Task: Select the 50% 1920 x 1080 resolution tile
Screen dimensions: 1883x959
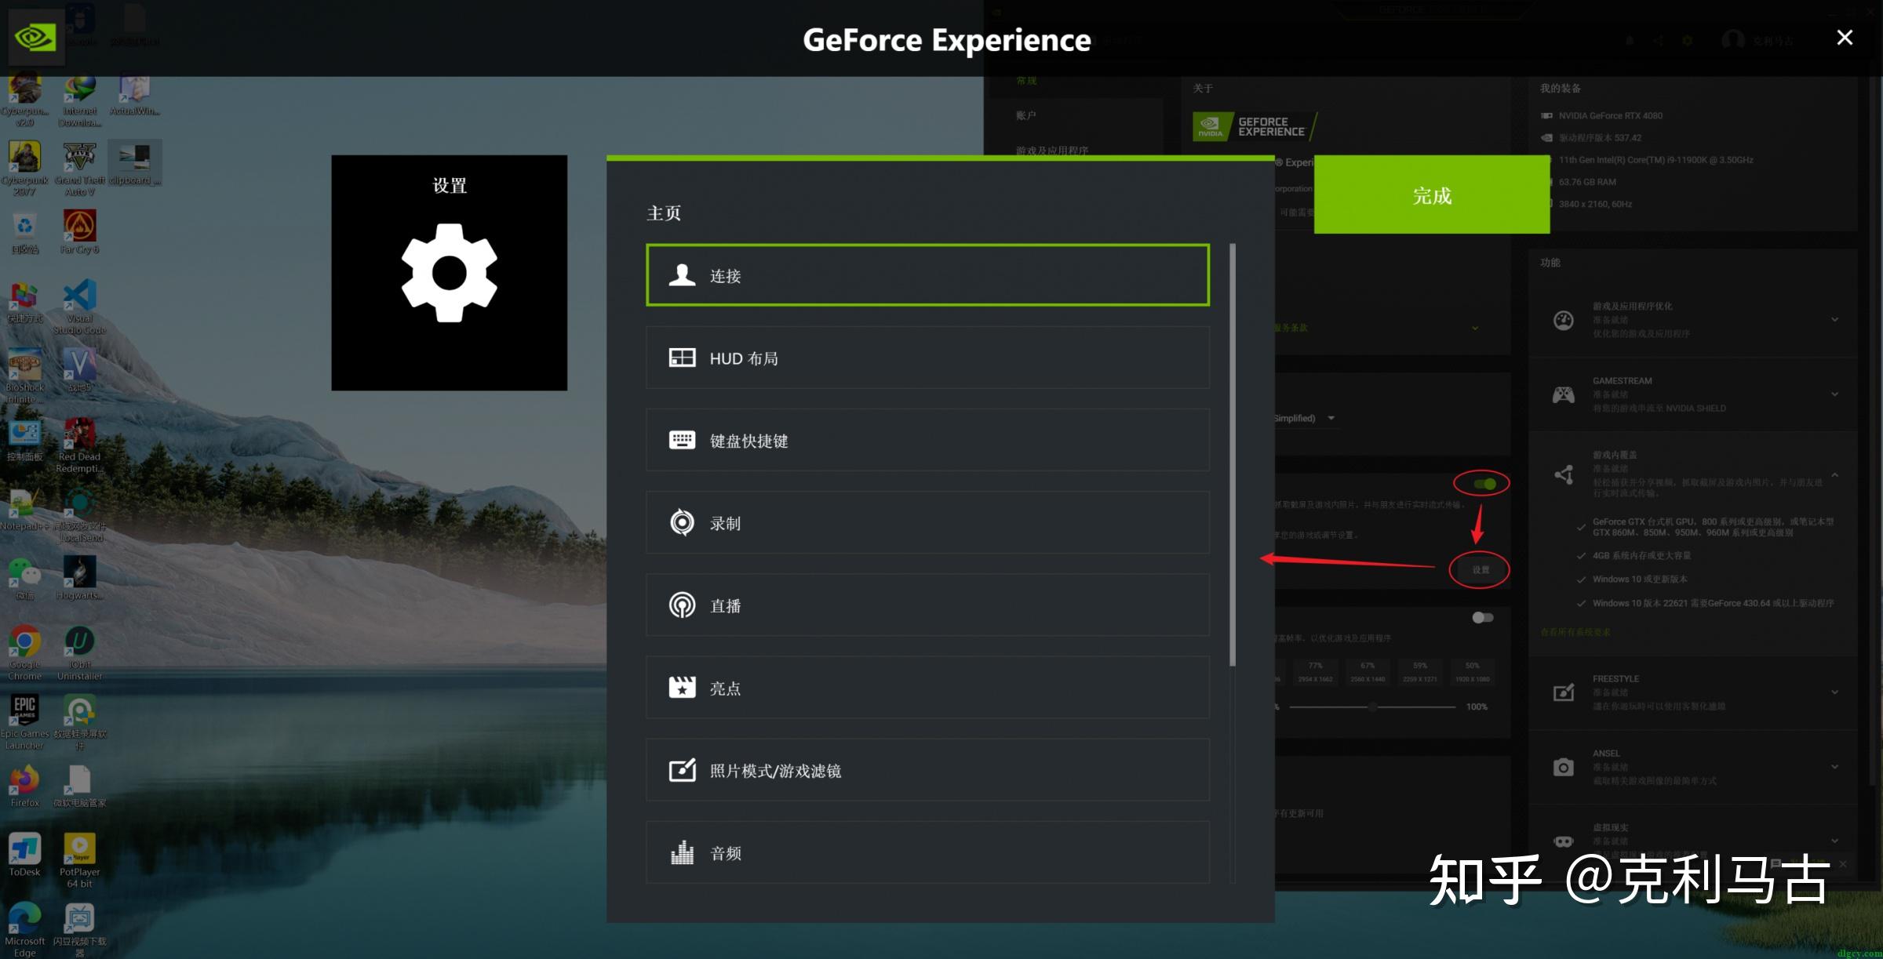Action: [1472, 672]
